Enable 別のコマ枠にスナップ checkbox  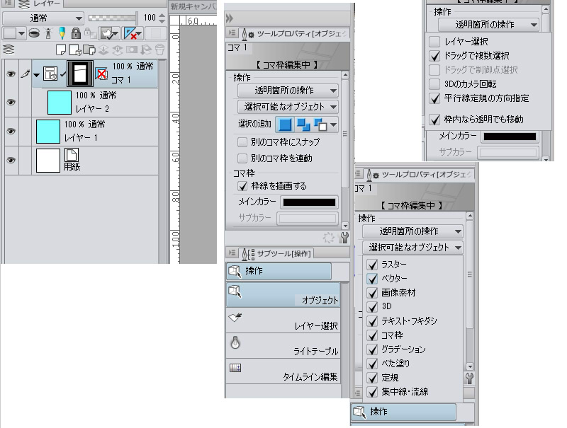242,142
